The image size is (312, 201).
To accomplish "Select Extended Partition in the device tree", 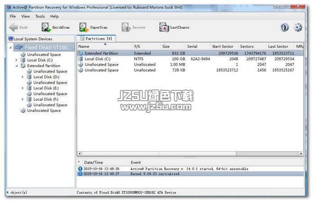I will [44, 66].
